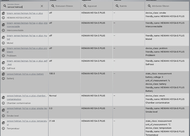Click the Ruimte filter search icon
Viewport: 190px width, 136px height.
(117, 6)
